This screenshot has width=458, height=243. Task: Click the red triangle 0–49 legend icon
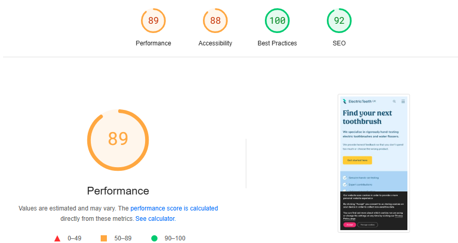coord(57,238)
